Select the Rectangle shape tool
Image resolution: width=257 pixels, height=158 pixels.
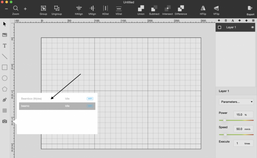pos(5,67)
